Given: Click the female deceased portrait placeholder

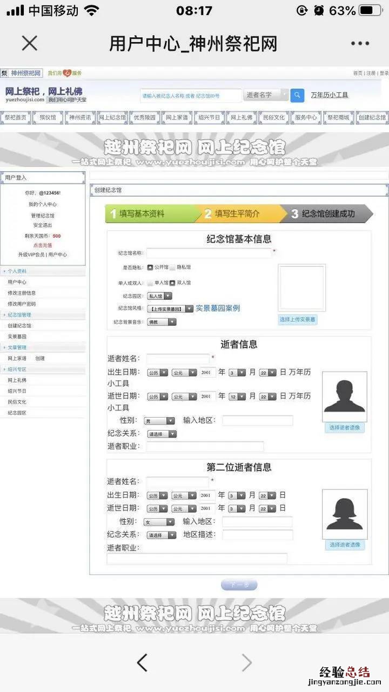Looking at the screenshot, I should pos(344,514).
